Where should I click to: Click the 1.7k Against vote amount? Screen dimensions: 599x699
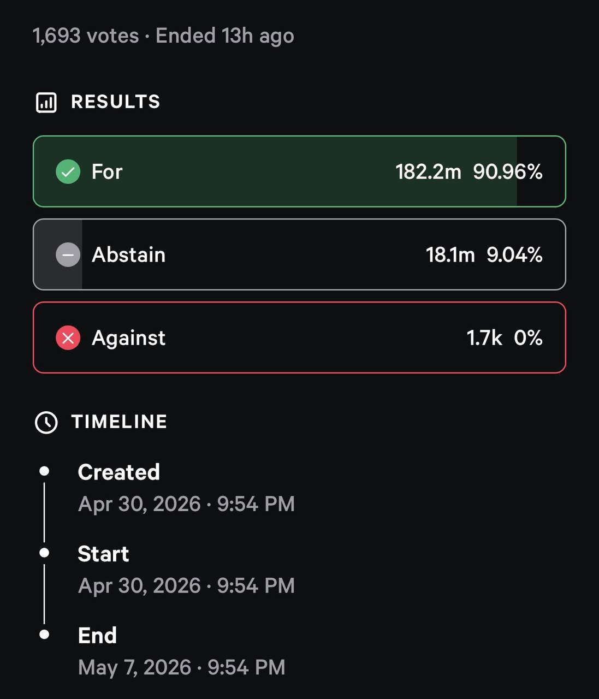click(484, 338)
